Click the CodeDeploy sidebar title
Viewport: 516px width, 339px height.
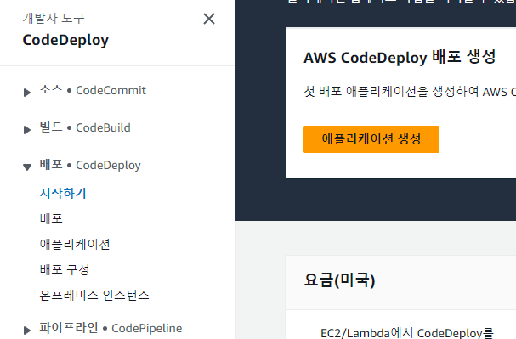coord(65,41)
